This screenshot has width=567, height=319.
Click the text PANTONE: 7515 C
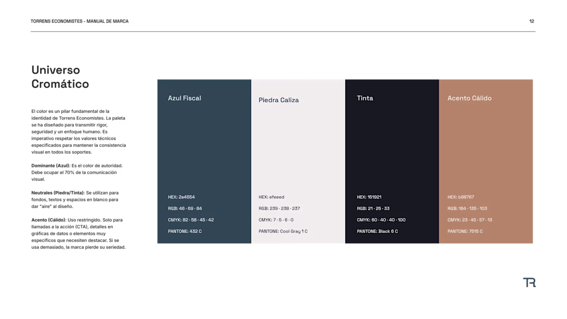465,231
